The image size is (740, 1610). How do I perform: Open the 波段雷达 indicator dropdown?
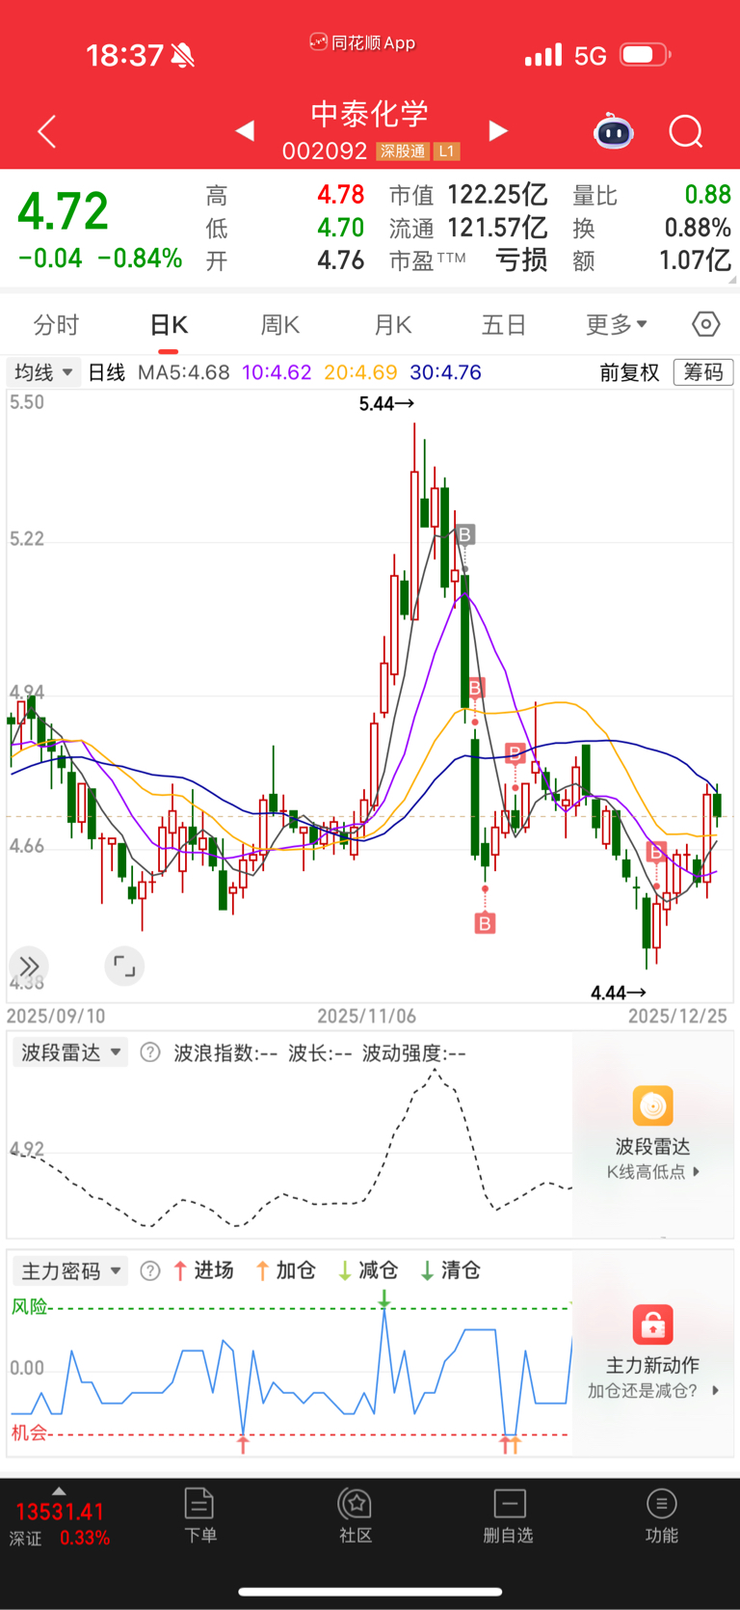tap(71, 1052)
